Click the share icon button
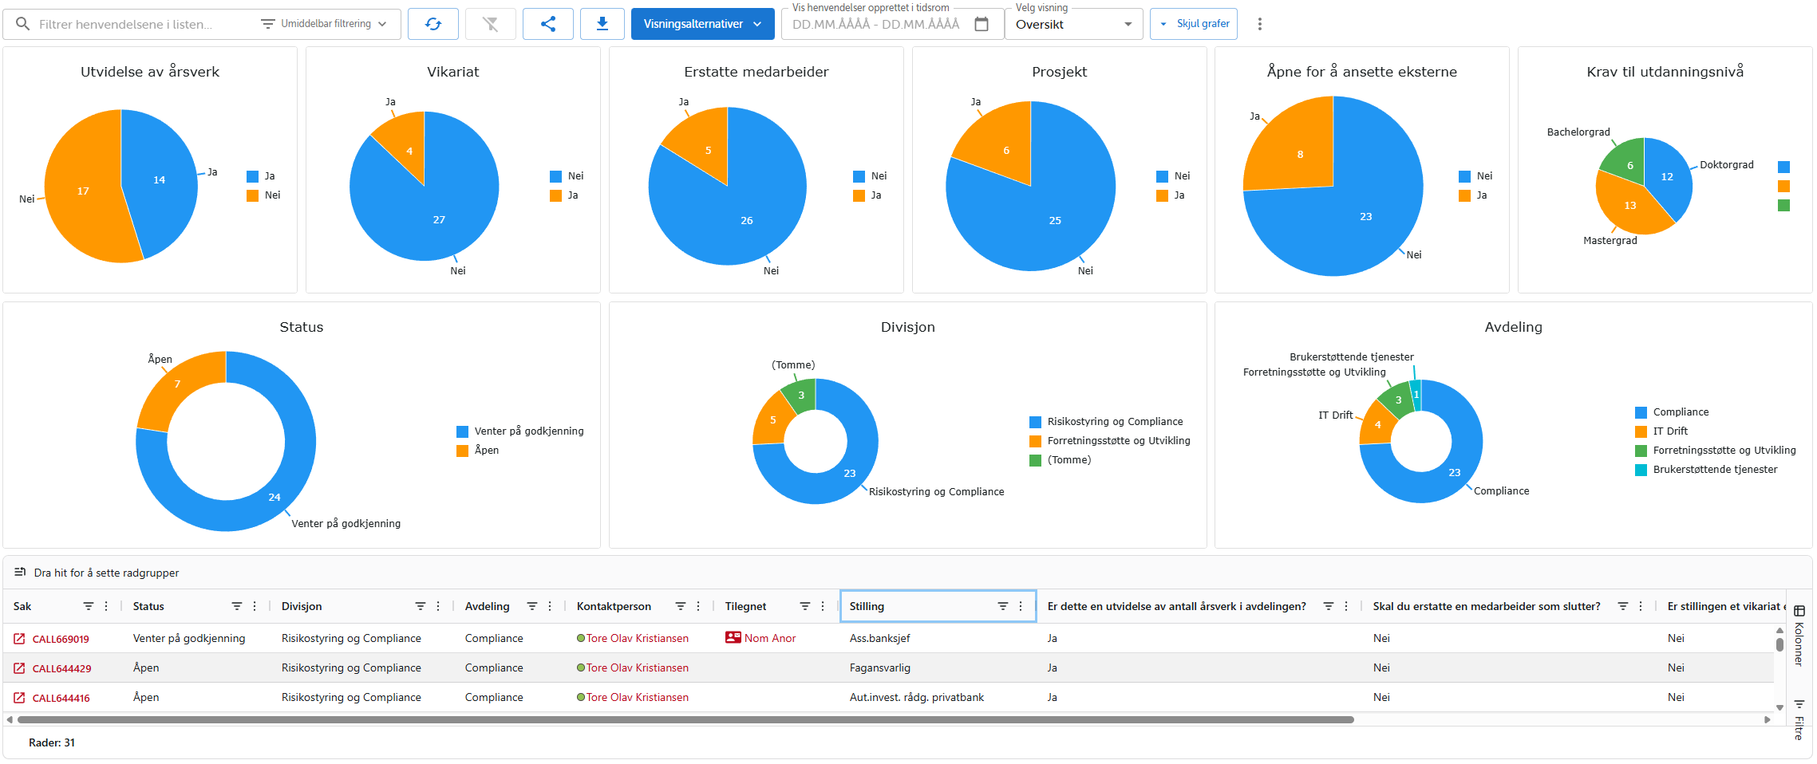The image size is (1817, 764). click(x=547, y=24)
